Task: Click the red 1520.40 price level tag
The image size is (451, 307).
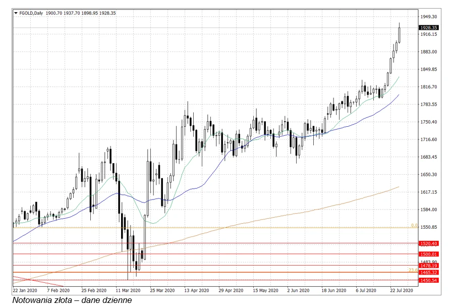Action: (x=428, y=243)
